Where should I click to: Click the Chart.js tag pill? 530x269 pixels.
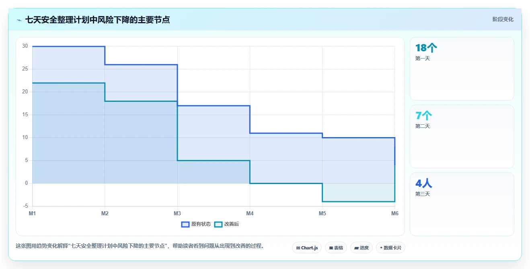tap(307, 248)
